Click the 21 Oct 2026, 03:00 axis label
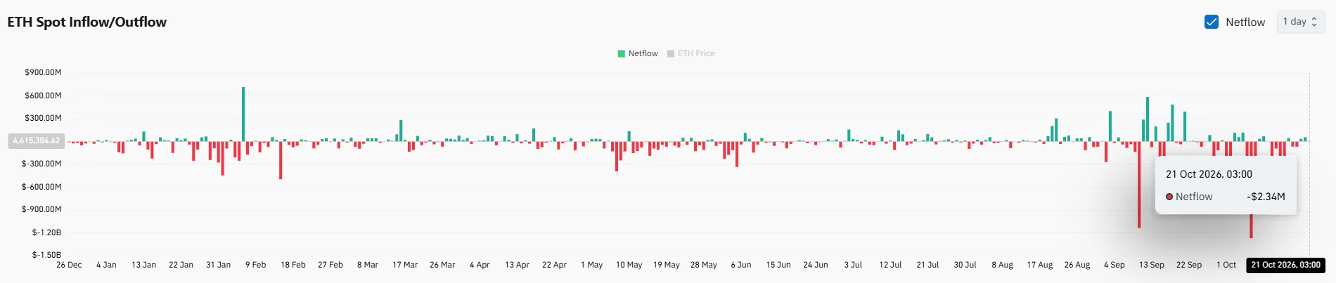The image size is (1336, 283). click(x=1285, y=265)
